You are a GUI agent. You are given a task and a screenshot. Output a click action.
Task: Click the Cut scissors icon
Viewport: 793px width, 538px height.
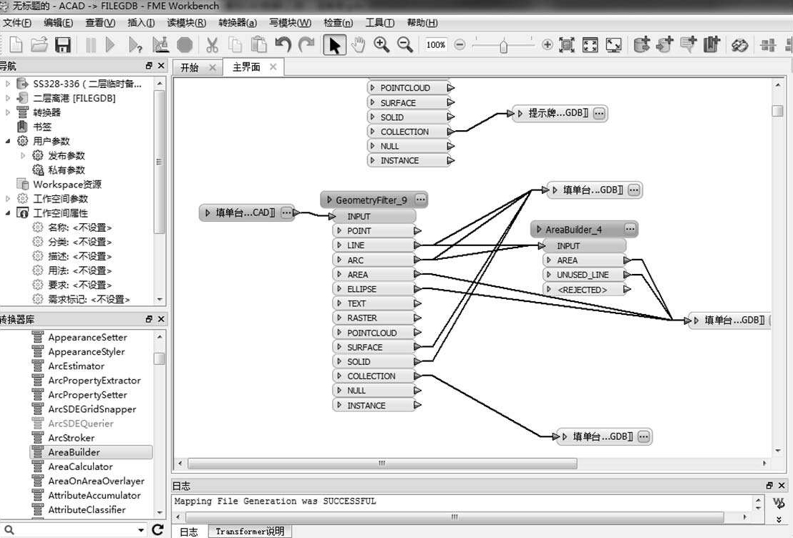coord(212,45)
